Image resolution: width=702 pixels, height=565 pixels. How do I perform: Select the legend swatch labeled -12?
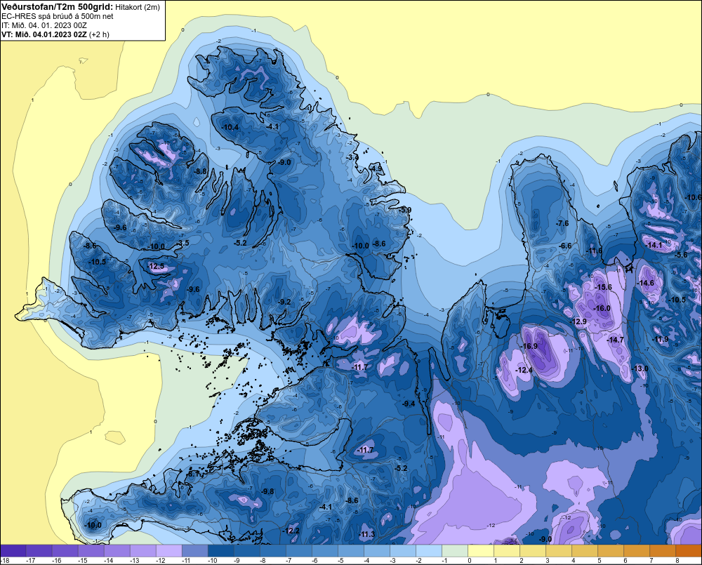click(x=168, y=550)
